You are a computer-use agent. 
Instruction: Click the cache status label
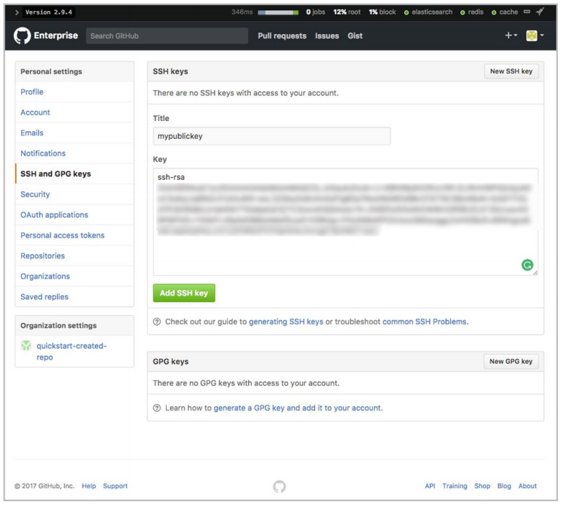[509, 12]
